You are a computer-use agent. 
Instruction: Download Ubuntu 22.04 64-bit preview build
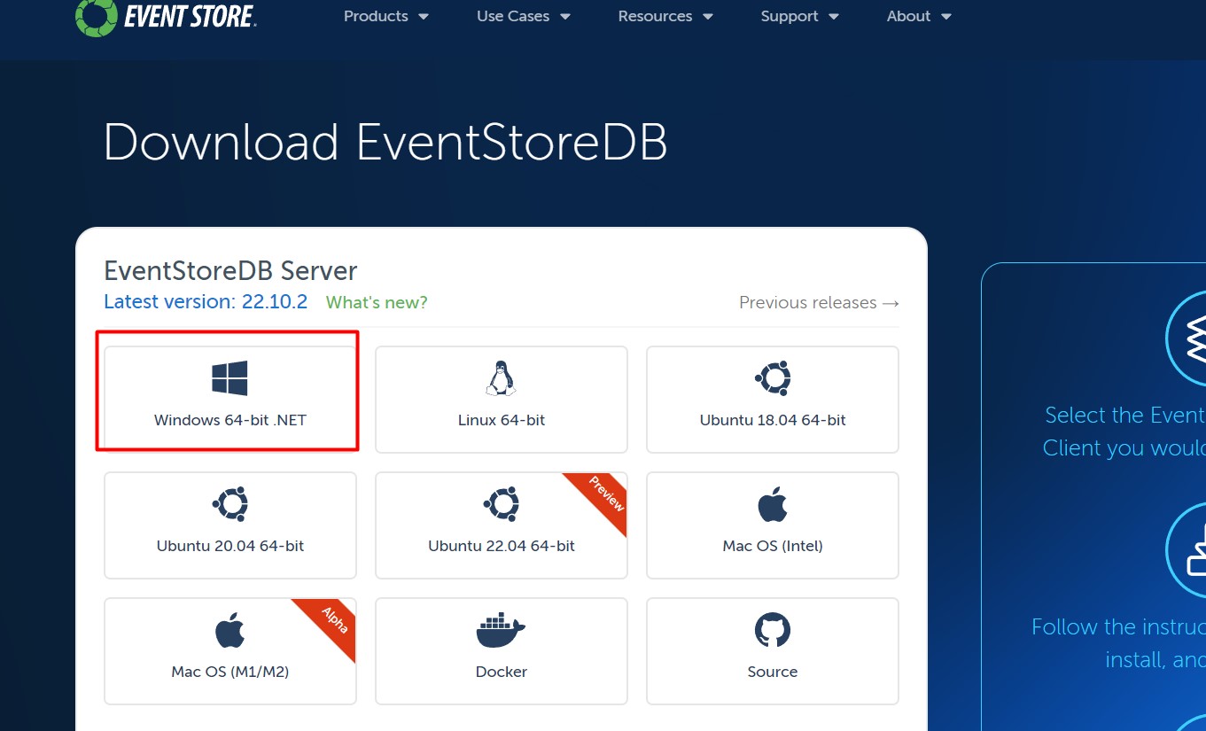(502, 525)
